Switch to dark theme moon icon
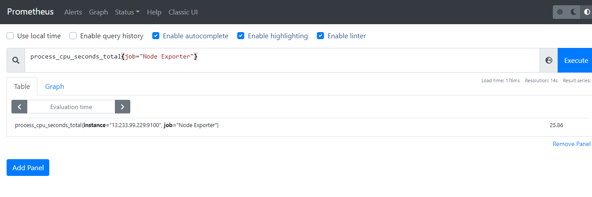Screen dimensions: 592x197 point(574,12)
